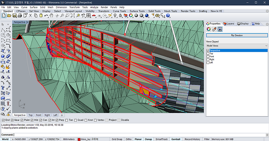Open the Model Views dropdown

237,46
